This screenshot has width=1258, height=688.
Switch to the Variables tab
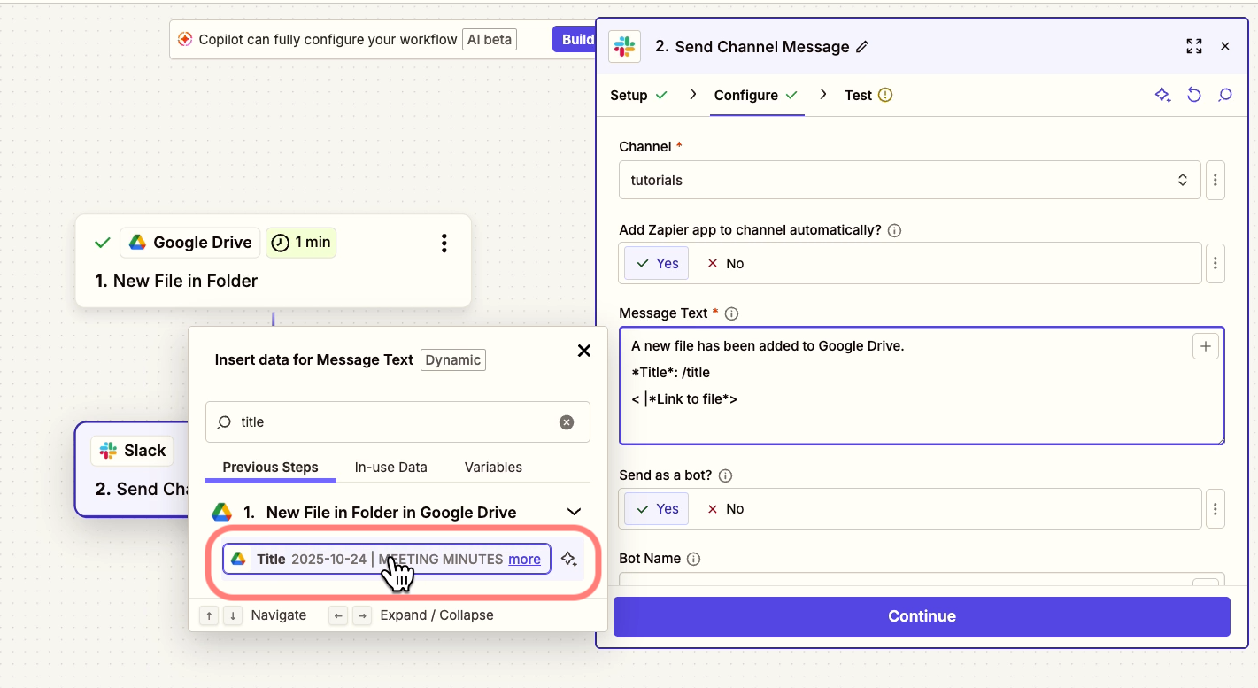coord(493,467)
